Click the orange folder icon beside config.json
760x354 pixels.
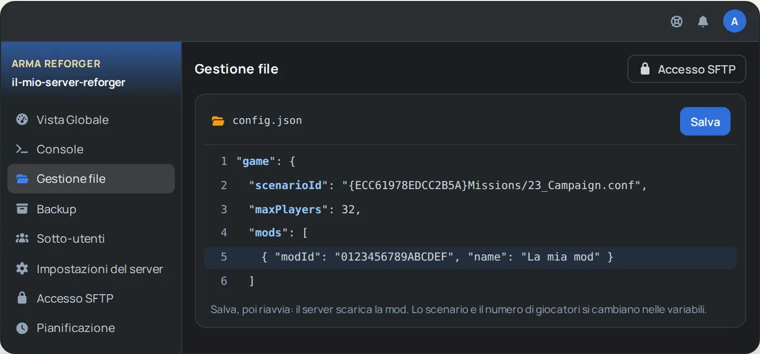point(218,121)
